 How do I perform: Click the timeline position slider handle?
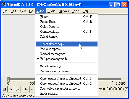[x=8, y=79]
